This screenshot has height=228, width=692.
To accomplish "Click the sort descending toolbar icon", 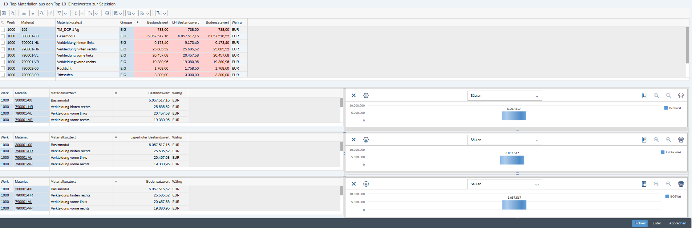I will pyautogui.click(x=33, y=13).
